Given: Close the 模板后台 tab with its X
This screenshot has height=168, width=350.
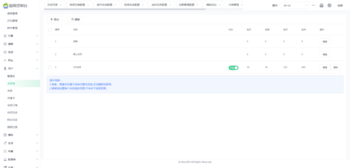Looking at the screenshot, I should [220, 5].
